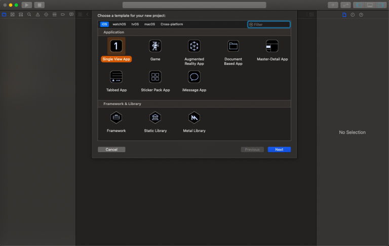Choose the Master-Detail App template
This screenshot has height=246, width=389.
[272, 50]
